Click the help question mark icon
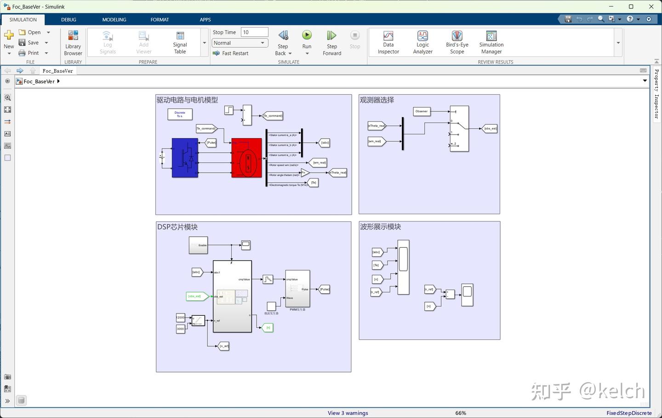 click(x=630, y=19)
